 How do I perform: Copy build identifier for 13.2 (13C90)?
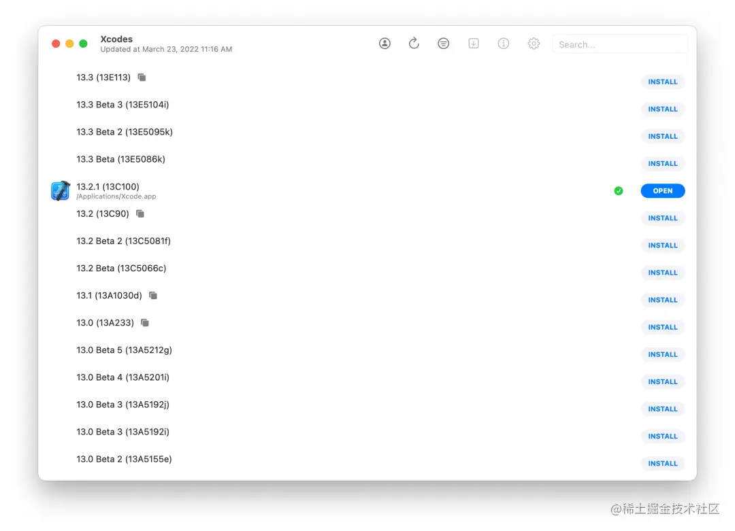(140, 213)
